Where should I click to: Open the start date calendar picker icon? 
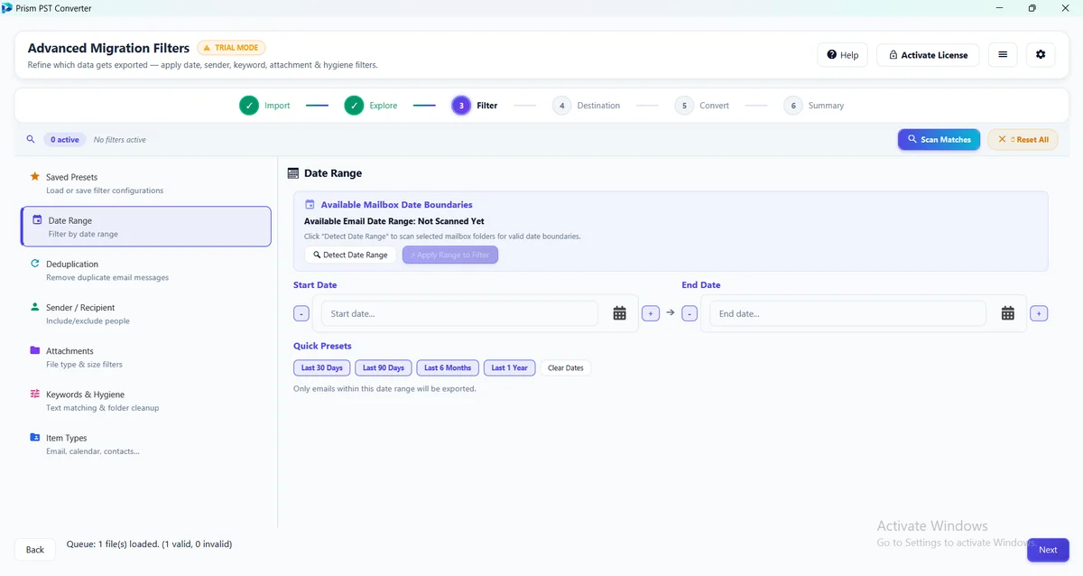620,313
